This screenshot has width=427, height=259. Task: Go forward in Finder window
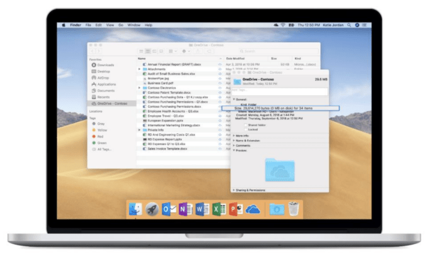[99, 51]
